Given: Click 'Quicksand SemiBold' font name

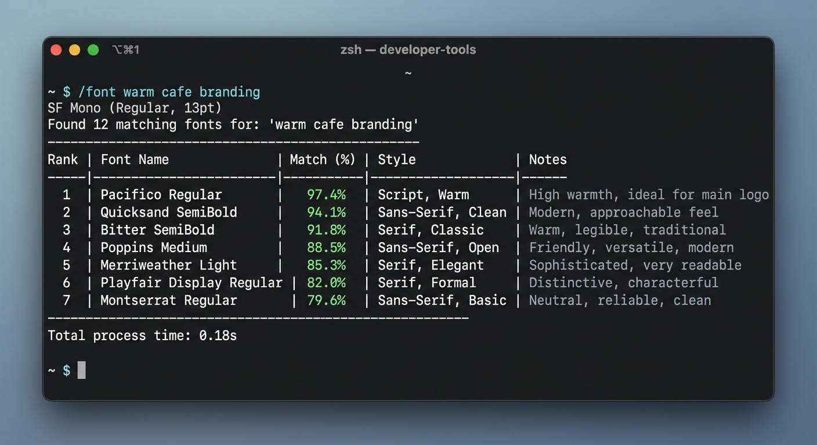Looking at the screenshot, I should click(168, 213).
